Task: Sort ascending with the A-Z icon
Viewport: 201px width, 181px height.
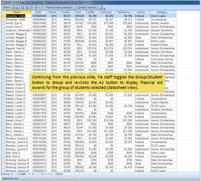Action: [23, 7]
